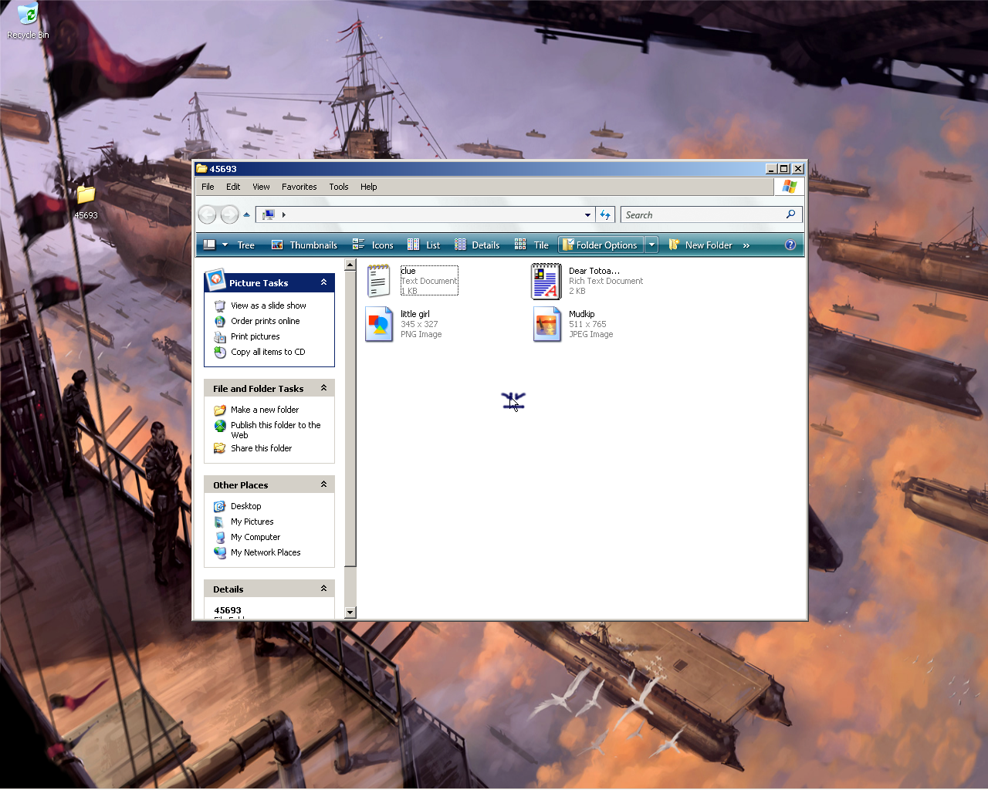Select the Mudkip JPEG image icon
The height and width of the screenshot is (790, 988).
point(546,324)
